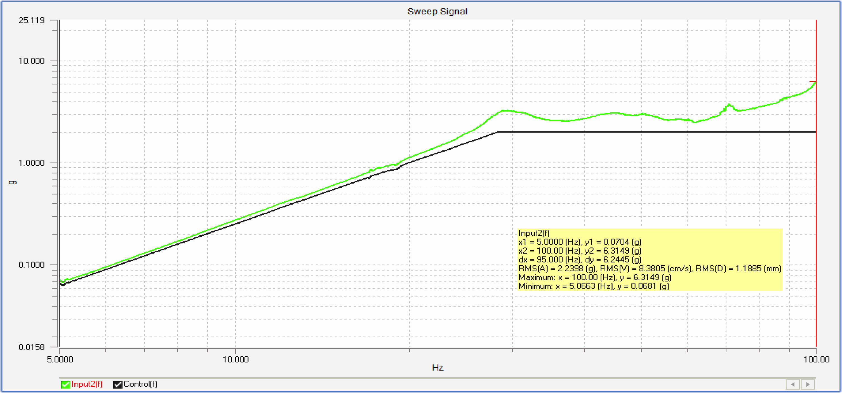Image resolution: width=842 pixels, height=393 pixels.
Task: Click the 100.00 x-axis end label
Action: (x=816, y=359)
